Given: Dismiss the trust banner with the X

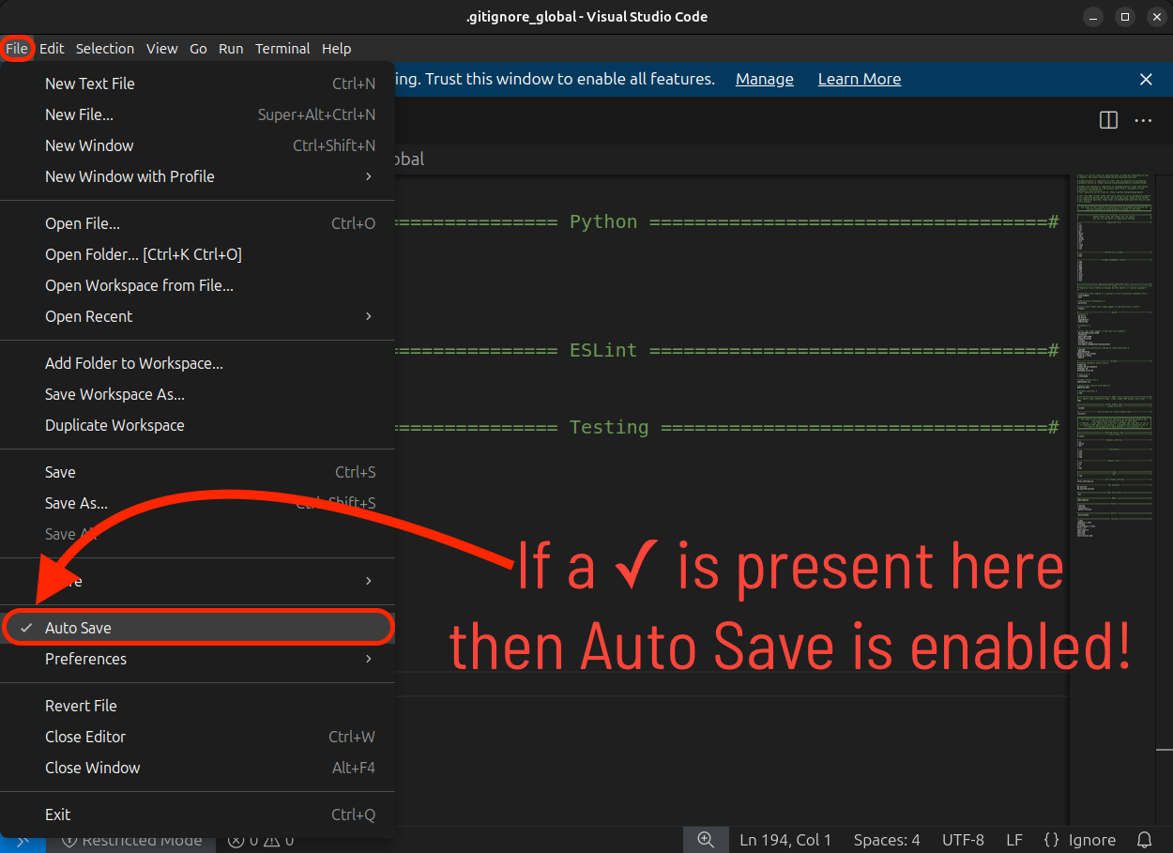Looking at the screenshot, I should tap(1146, 79).
